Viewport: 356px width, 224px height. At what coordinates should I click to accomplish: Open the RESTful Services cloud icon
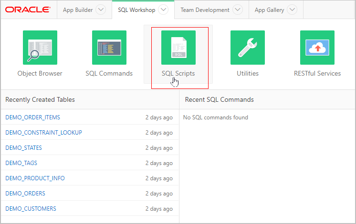coord(317,48)
